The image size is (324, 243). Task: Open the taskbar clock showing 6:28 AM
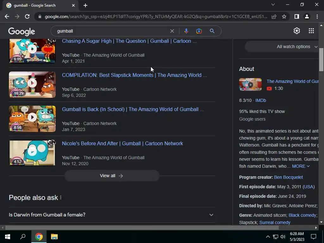point(297,237)
